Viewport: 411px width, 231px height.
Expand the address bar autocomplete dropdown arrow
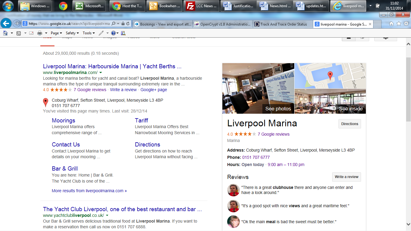pos(118,24)
